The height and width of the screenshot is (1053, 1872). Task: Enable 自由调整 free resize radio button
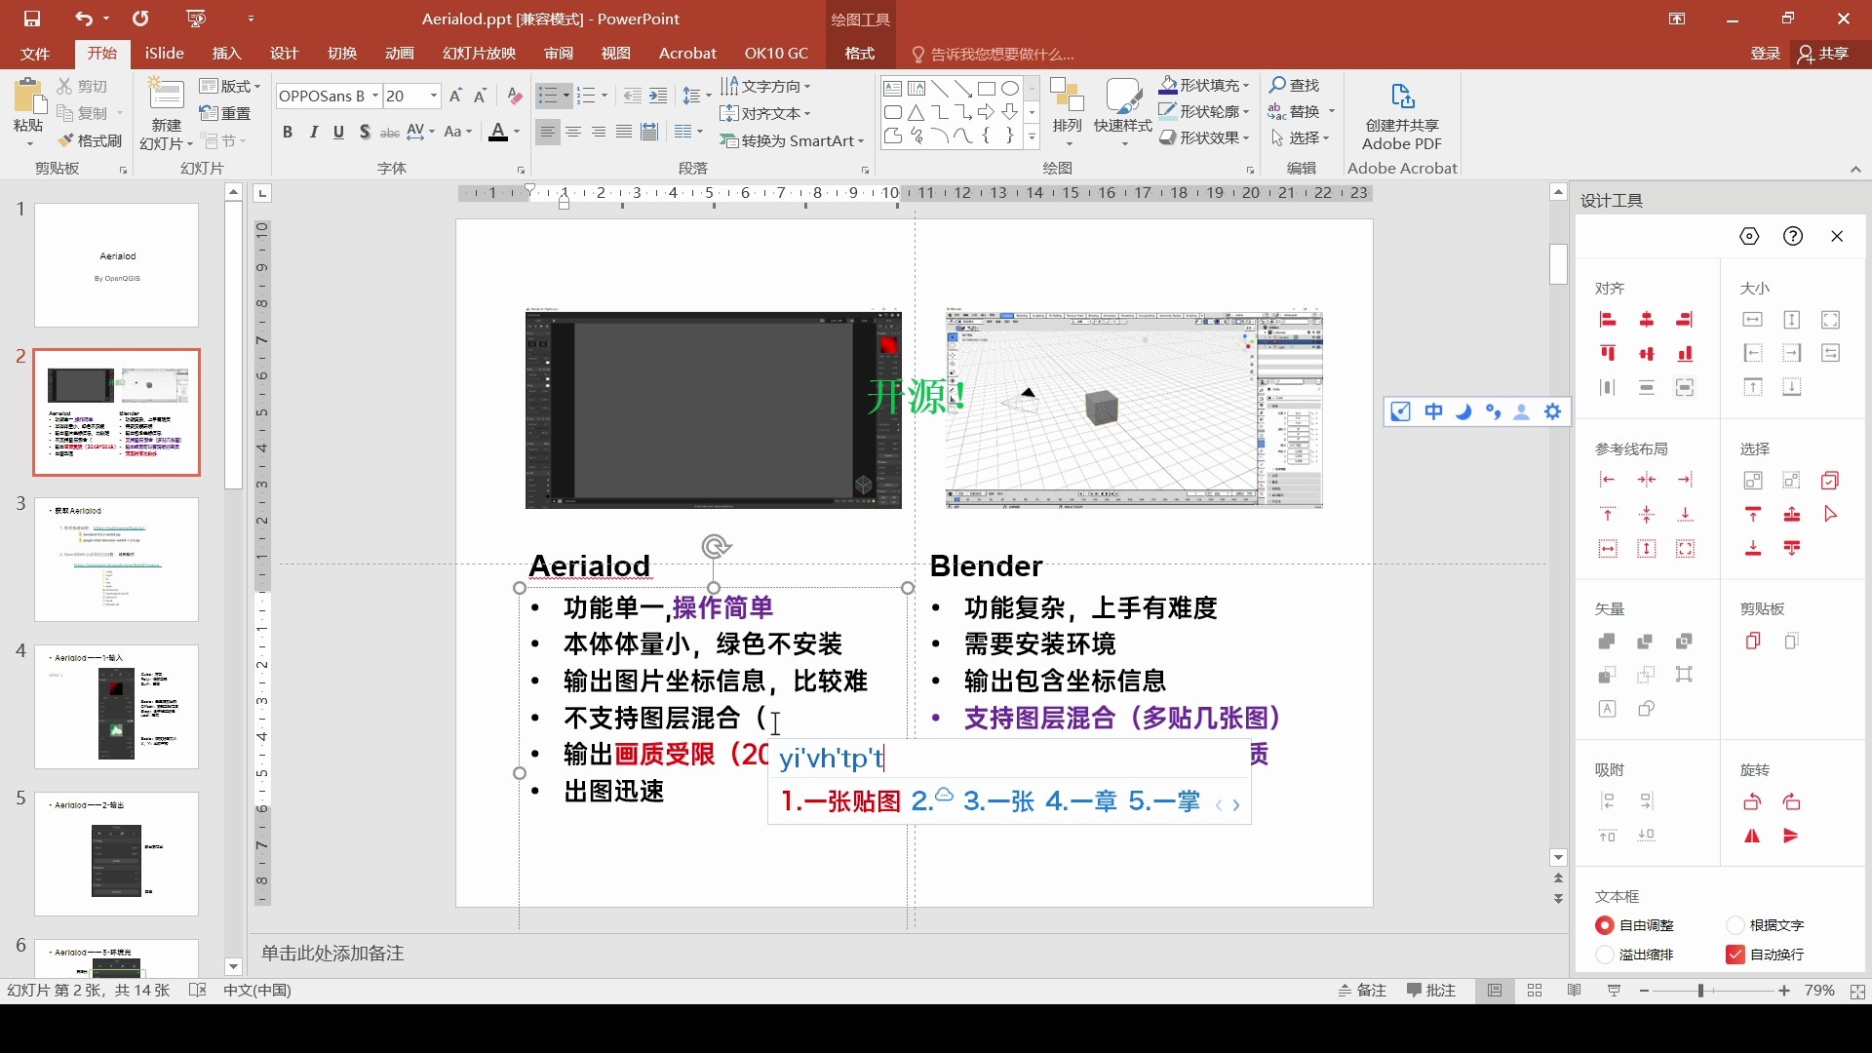pos(1605,923)
